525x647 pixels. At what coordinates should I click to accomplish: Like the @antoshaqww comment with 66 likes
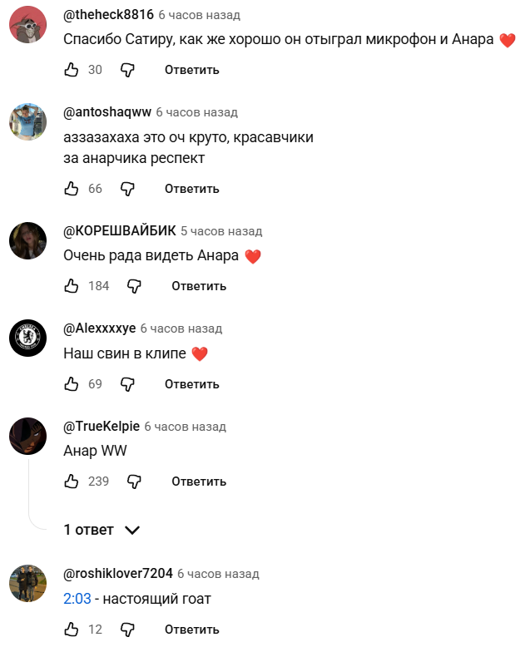tap(72, 189)
